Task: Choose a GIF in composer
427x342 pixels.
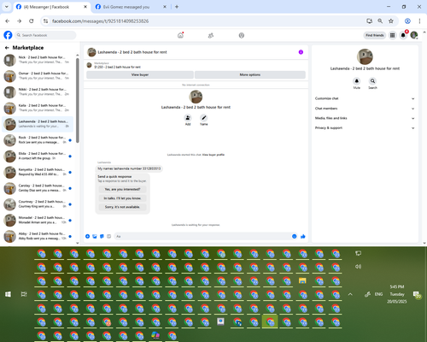Action: pos(108,236)
